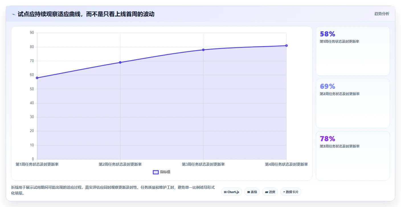Image resolution: width=401 pixels, height=207 pixels.
Task: Click the y-axis tick value 50
Action: pos(32,89)
